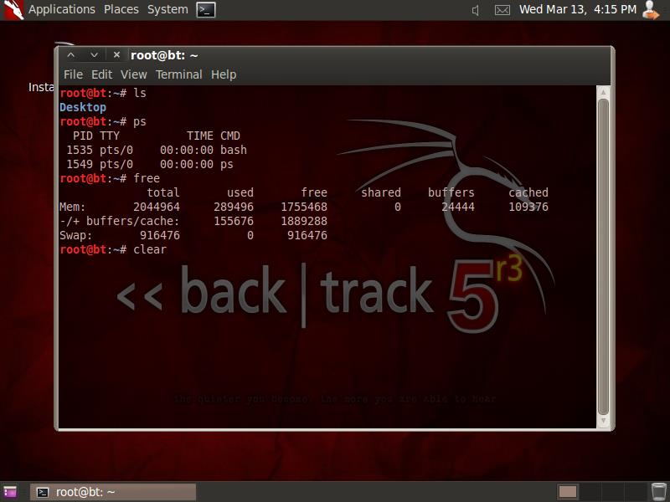Click the show desktop icon in the bottom taskbar
This screenshot has height=502, width=670.
coord(8,489)
